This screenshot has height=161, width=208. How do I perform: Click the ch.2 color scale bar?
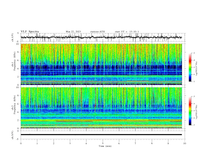[x=190, y=111]
